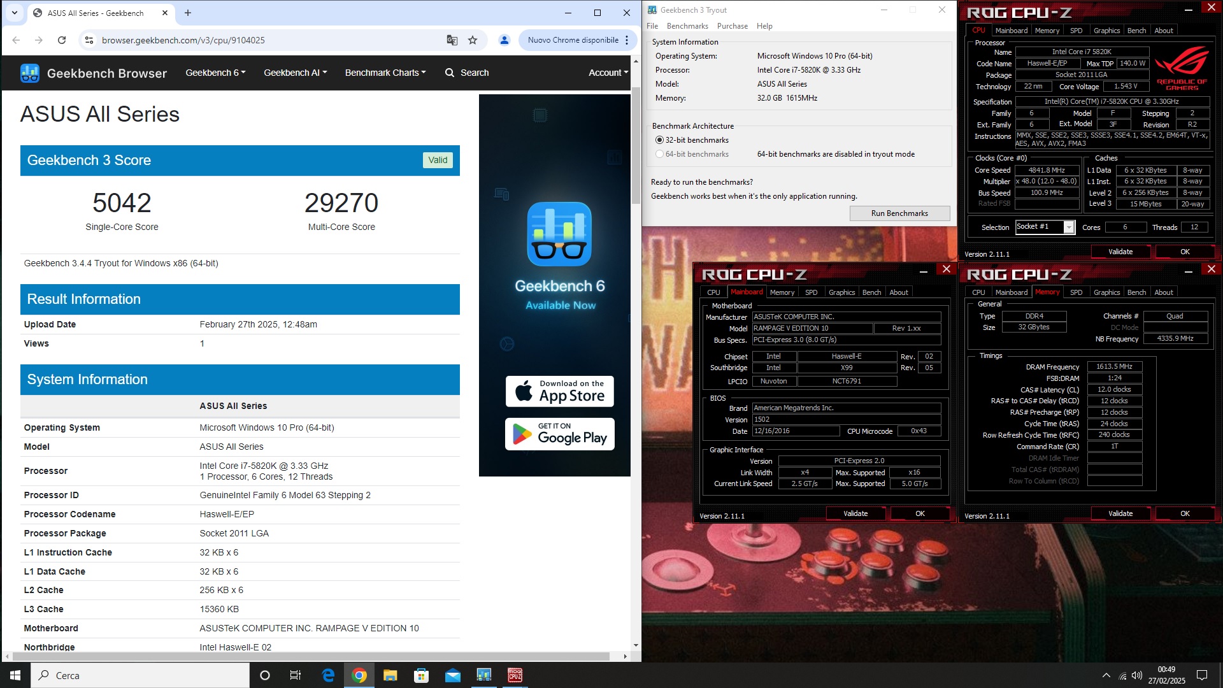Click the Geekbench Browser logo icon

[30, 73]
